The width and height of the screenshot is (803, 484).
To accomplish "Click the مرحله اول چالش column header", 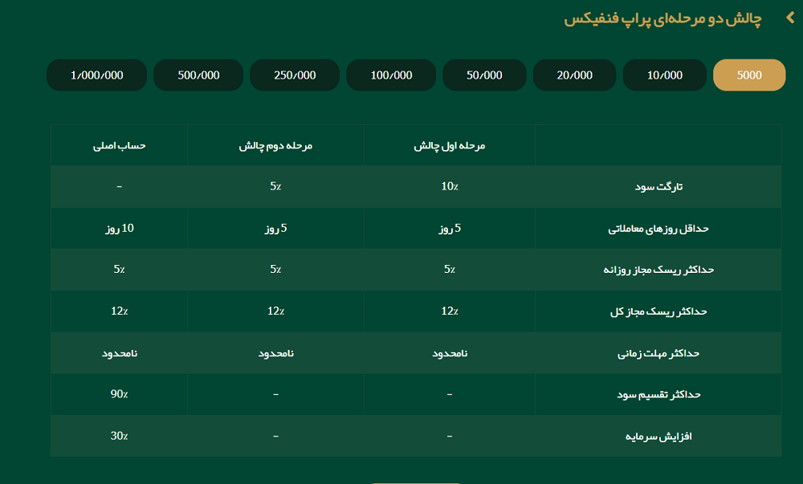I will [x=450, y=144].
